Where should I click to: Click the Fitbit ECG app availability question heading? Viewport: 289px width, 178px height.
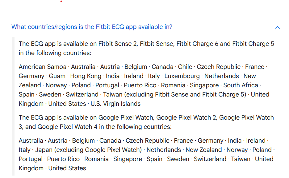pyautogui.click(x=92, y=27)
